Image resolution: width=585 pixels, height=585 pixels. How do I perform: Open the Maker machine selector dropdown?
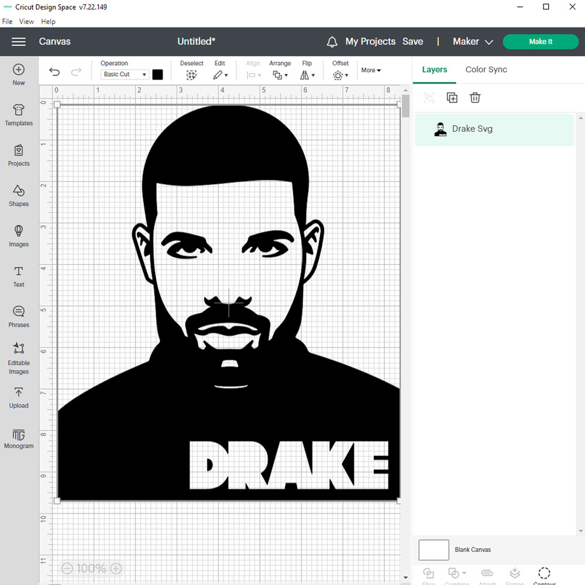pos(473,42)
